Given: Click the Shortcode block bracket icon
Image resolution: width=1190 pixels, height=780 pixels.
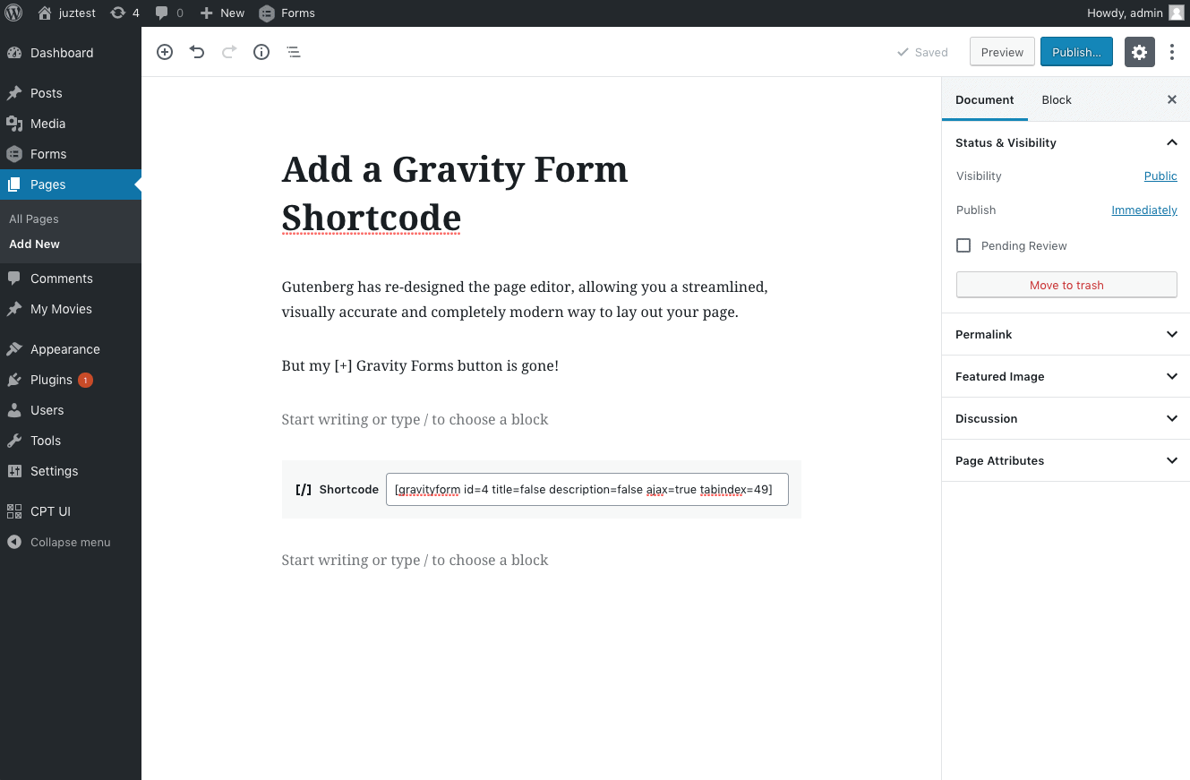Looking at the screenshot, I should 304,490.
